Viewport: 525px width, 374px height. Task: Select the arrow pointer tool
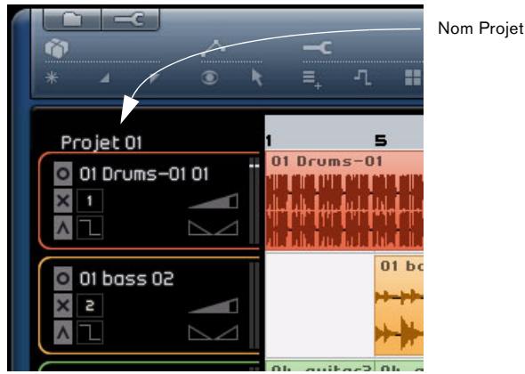tap(257, 77)
